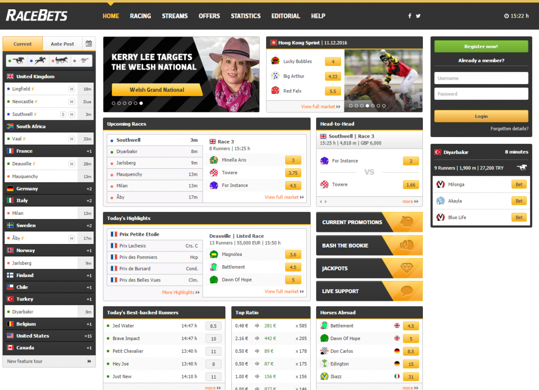This screenshot has width=539, height=390.
Task: Place a Bet on Milonga
Action: tap(519, 184)
